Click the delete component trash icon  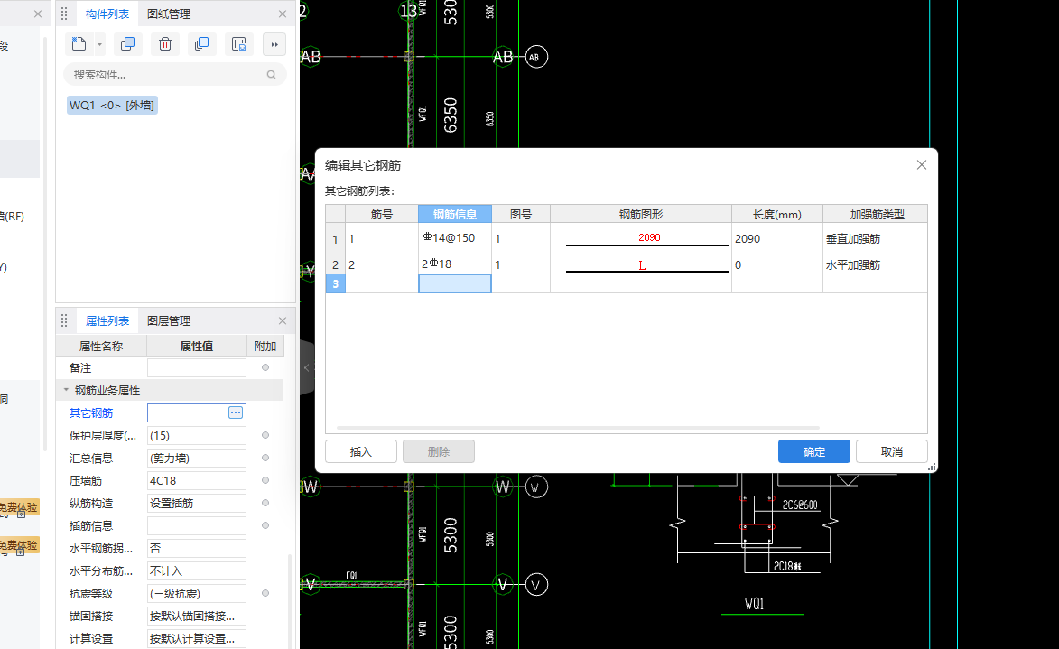click(x=165, y=44)
